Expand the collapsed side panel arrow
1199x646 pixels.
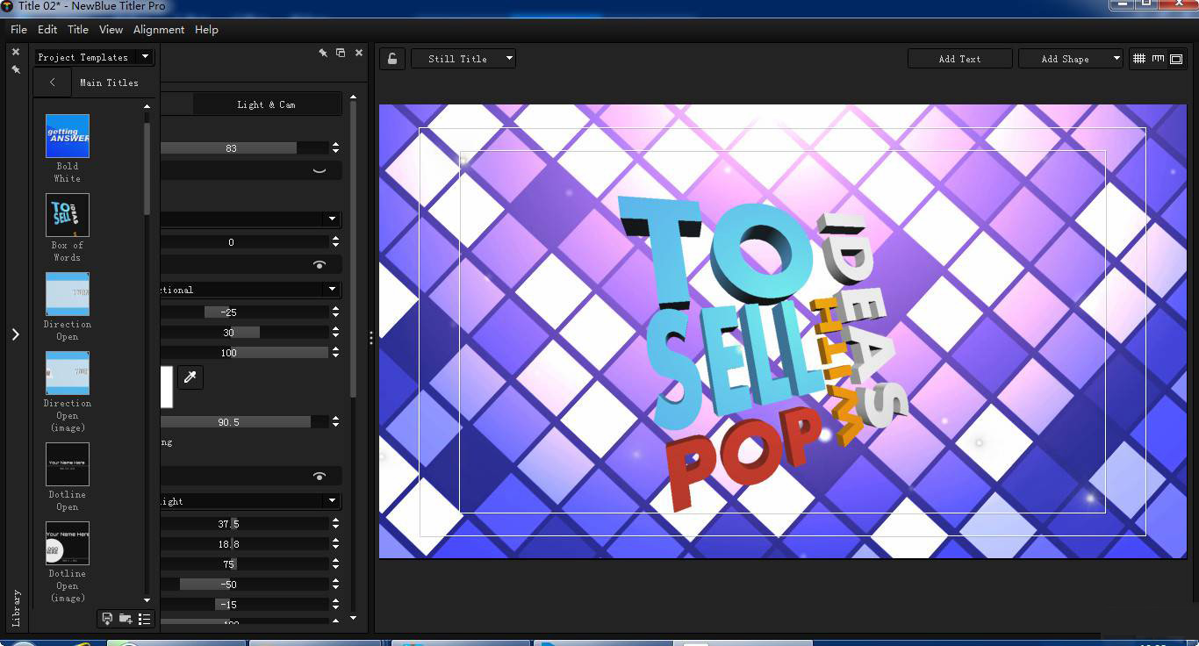pyautogui.click(x=15, y=334)
